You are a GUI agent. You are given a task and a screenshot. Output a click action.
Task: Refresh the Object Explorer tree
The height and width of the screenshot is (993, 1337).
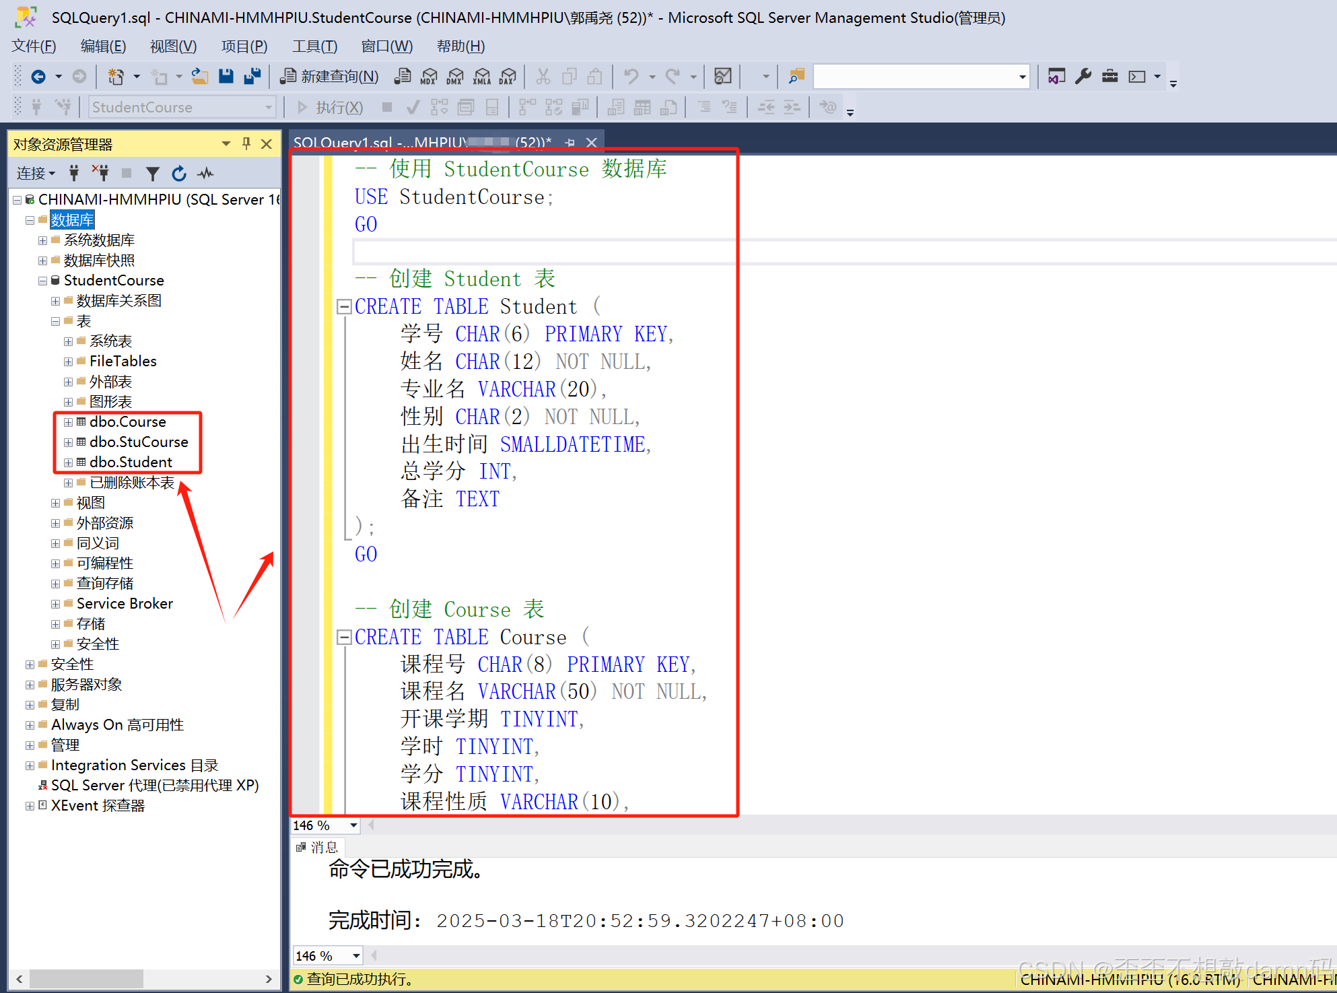click(178, 174)
